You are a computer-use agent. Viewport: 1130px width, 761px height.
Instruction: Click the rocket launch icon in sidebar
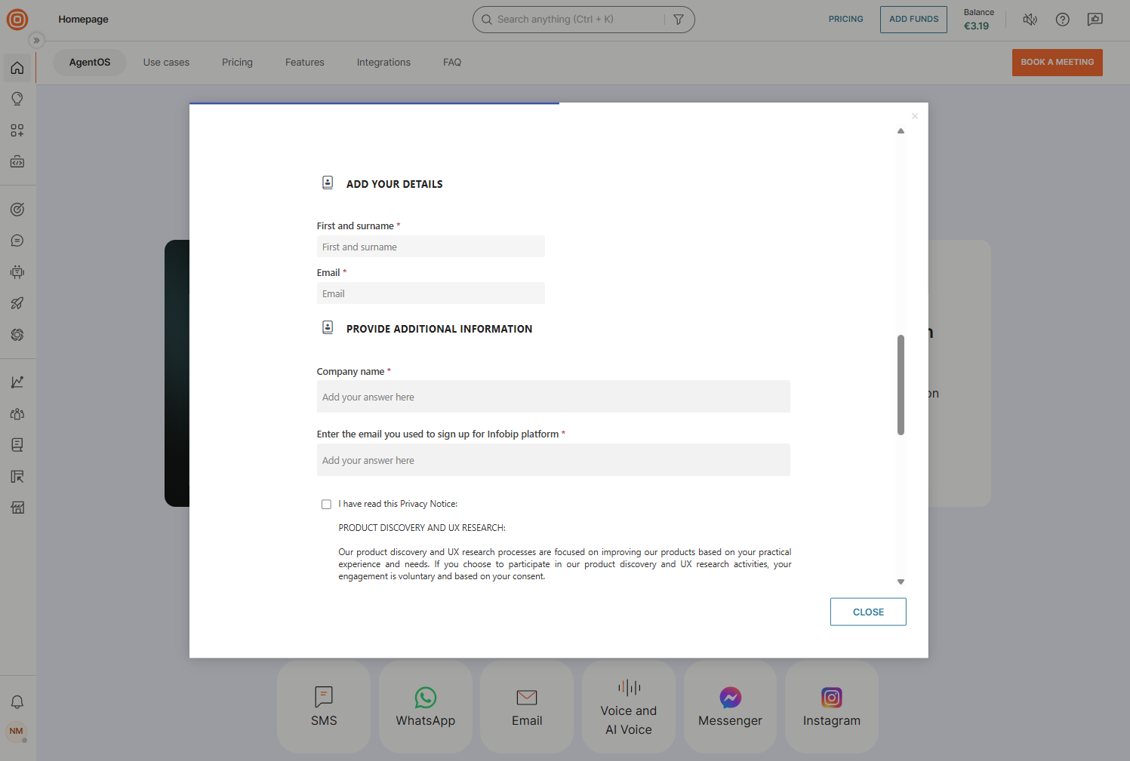click(17, 303)
